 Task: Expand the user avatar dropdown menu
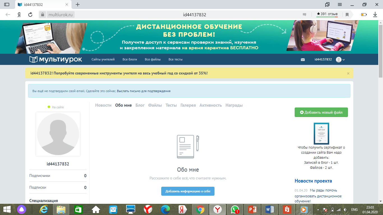point(340,60)
